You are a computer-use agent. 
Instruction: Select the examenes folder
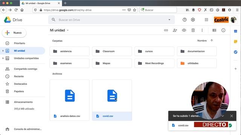click(69, 63)
